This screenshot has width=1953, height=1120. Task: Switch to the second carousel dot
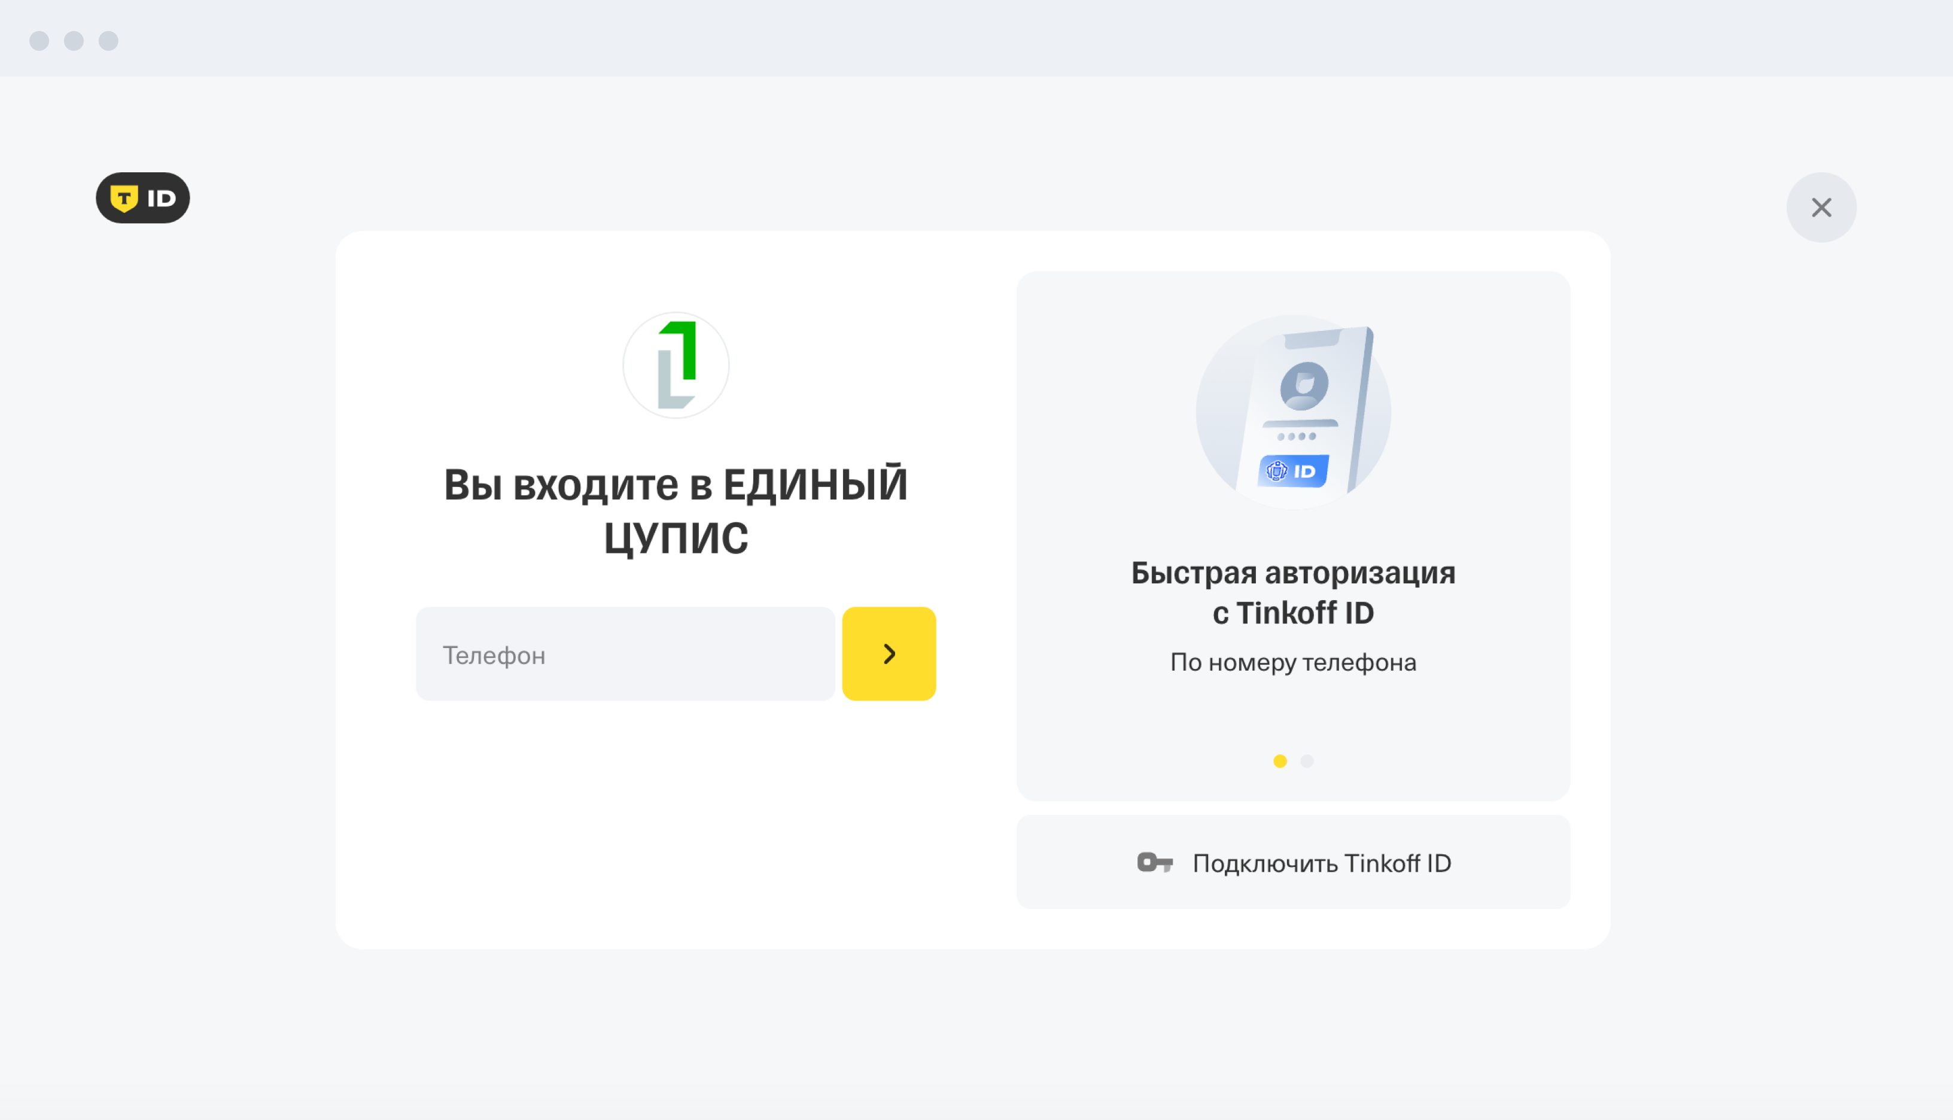[1306, 761]
